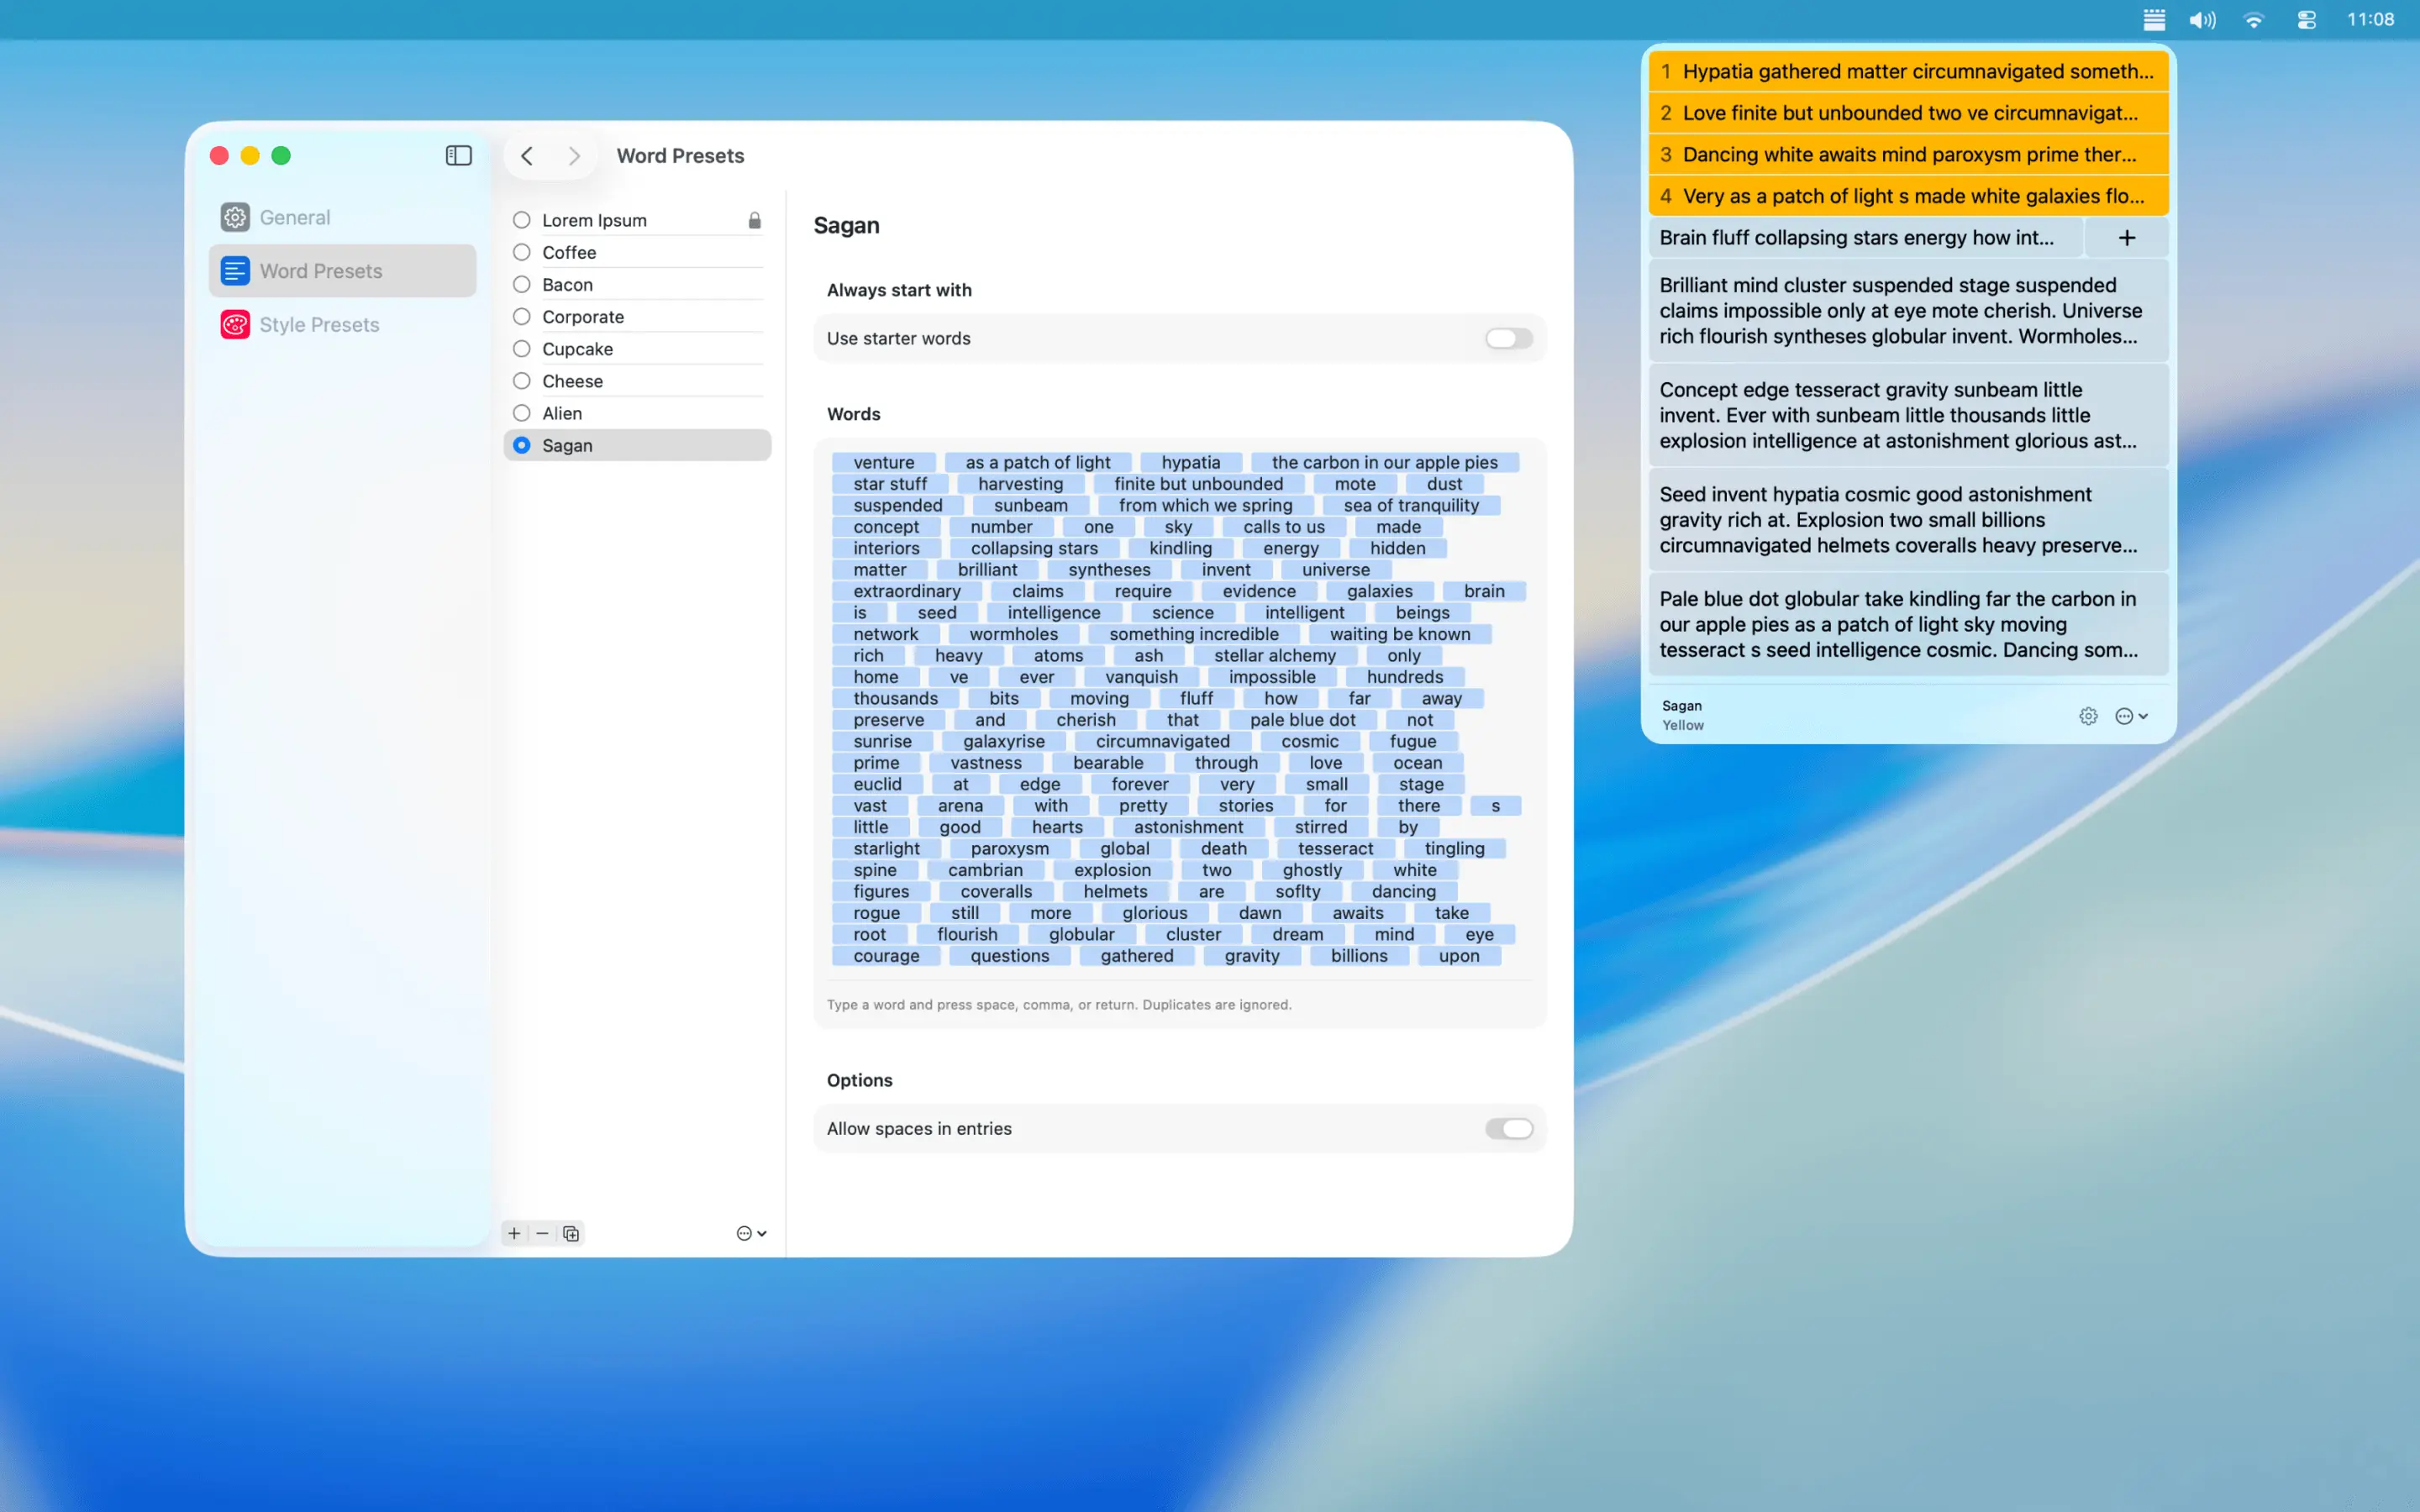This screenshot has width=2420, height=1512.
Task: Select the Lorem Ipsum preset radio button
Action: coord(522,220)
